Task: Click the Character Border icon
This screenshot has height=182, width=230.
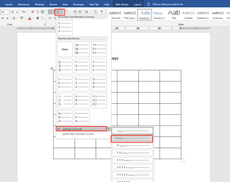Action: coord(42,12)
